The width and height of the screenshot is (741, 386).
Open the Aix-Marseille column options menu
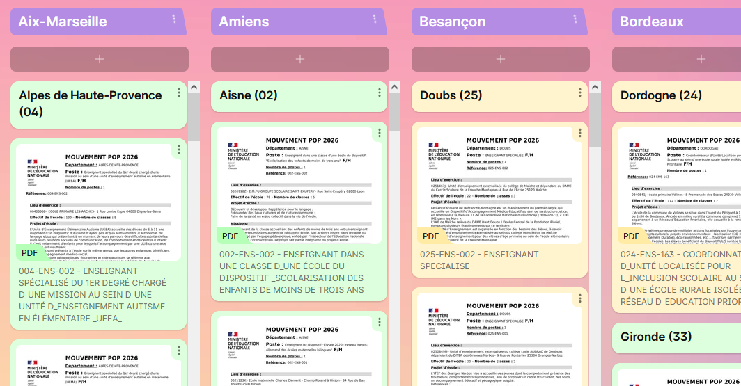(x=174, y=19)
